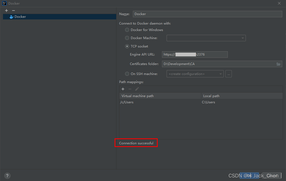Select TCP socket radio button

(x=127, y=46)
